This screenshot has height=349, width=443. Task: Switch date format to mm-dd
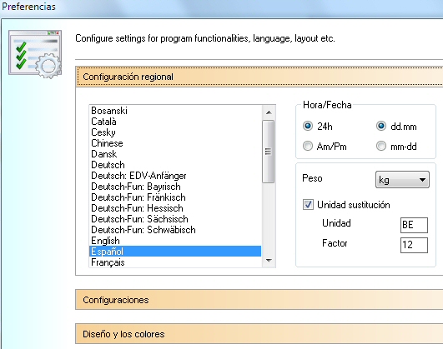tap(381, 146)
